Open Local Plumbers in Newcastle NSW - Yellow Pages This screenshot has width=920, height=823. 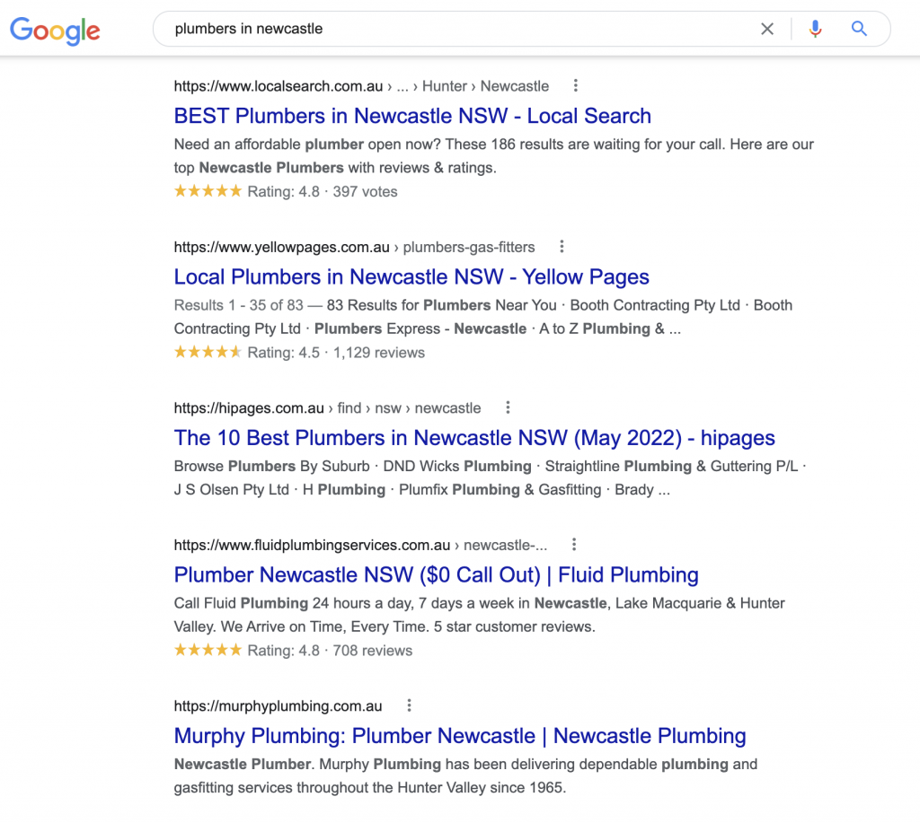(411, 276)
